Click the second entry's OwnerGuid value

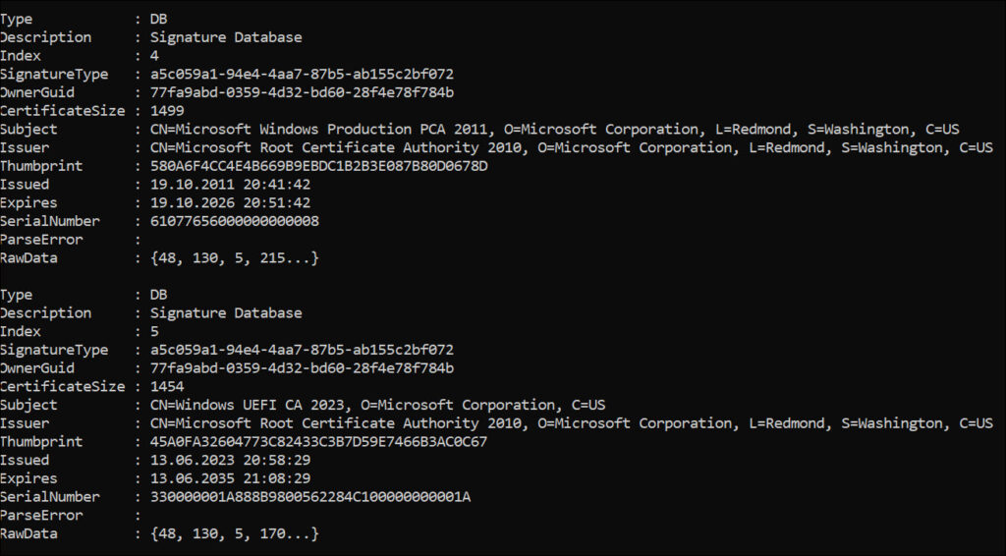point(301,368)
